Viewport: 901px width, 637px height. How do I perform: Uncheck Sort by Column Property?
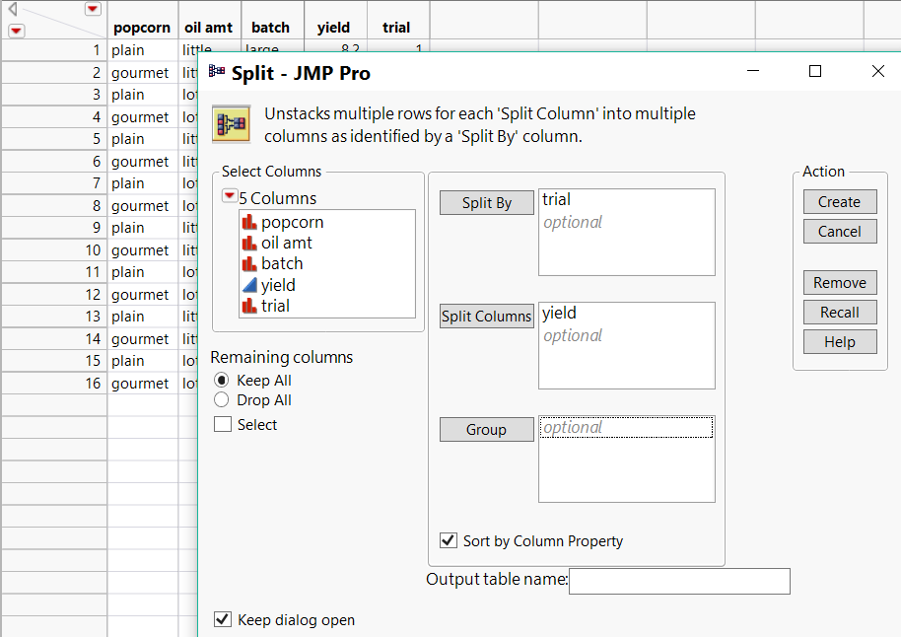coord(449,540)
